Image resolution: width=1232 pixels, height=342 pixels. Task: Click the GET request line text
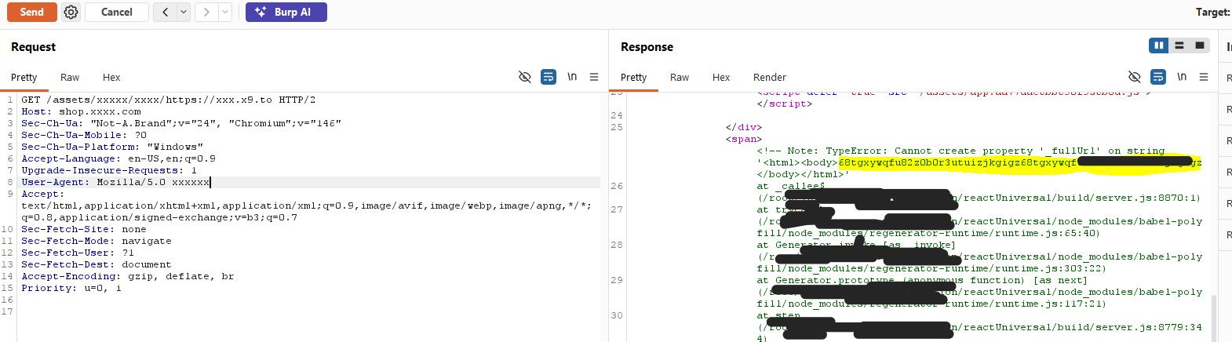click(x=169, y=100)
